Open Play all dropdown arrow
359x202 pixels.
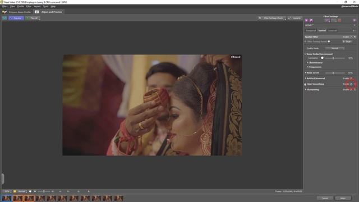pyautogui.click(x=40, y=19)
